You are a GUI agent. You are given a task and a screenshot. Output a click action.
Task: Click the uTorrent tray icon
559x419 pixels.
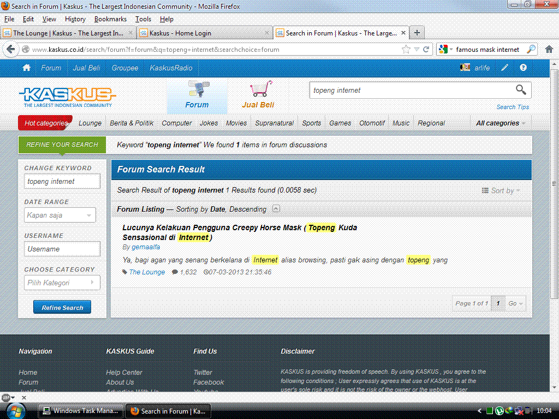coord(499,411)
